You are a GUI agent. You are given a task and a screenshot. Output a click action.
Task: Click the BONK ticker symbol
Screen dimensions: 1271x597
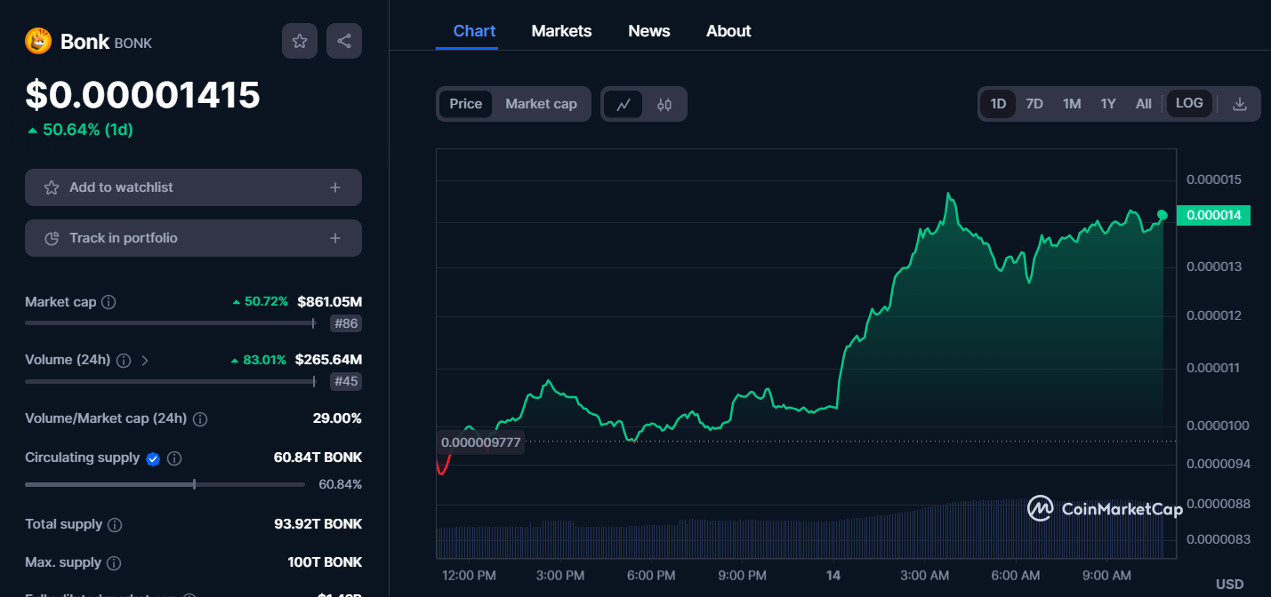pyautogui.click(x=133, y=43)
